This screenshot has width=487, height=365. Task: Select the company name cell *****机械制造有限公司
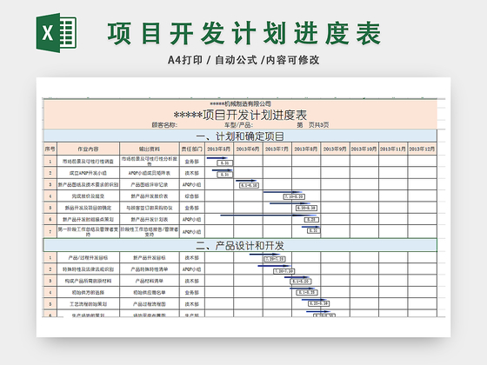pos(240,103)
